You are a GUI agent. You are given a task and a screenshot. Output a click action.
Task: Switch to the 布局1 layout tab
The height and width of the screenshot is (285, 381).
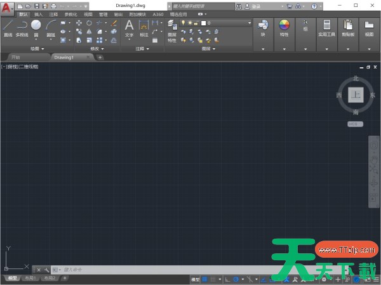30,278
